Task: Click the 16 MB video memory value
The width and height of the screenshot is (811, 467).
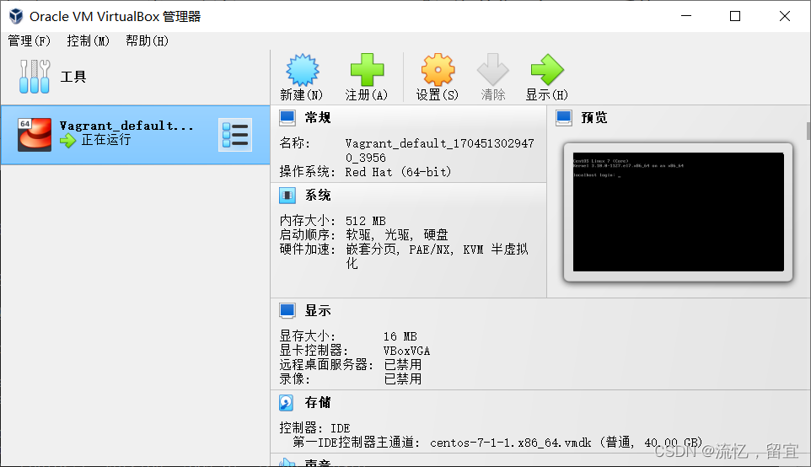Action: 400,336
